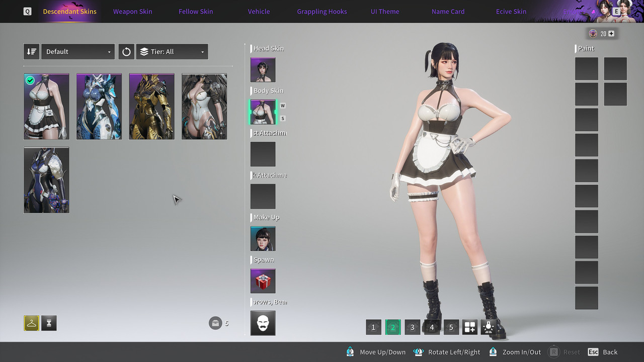Open the Spawn gift box slot
The height and width of the screenshot is (362, 644).
pyautogui.click(x=263, y=281)
